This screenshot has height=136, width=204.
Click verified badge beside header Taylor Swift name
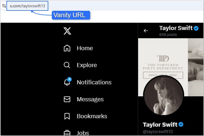tap(196, 28)
